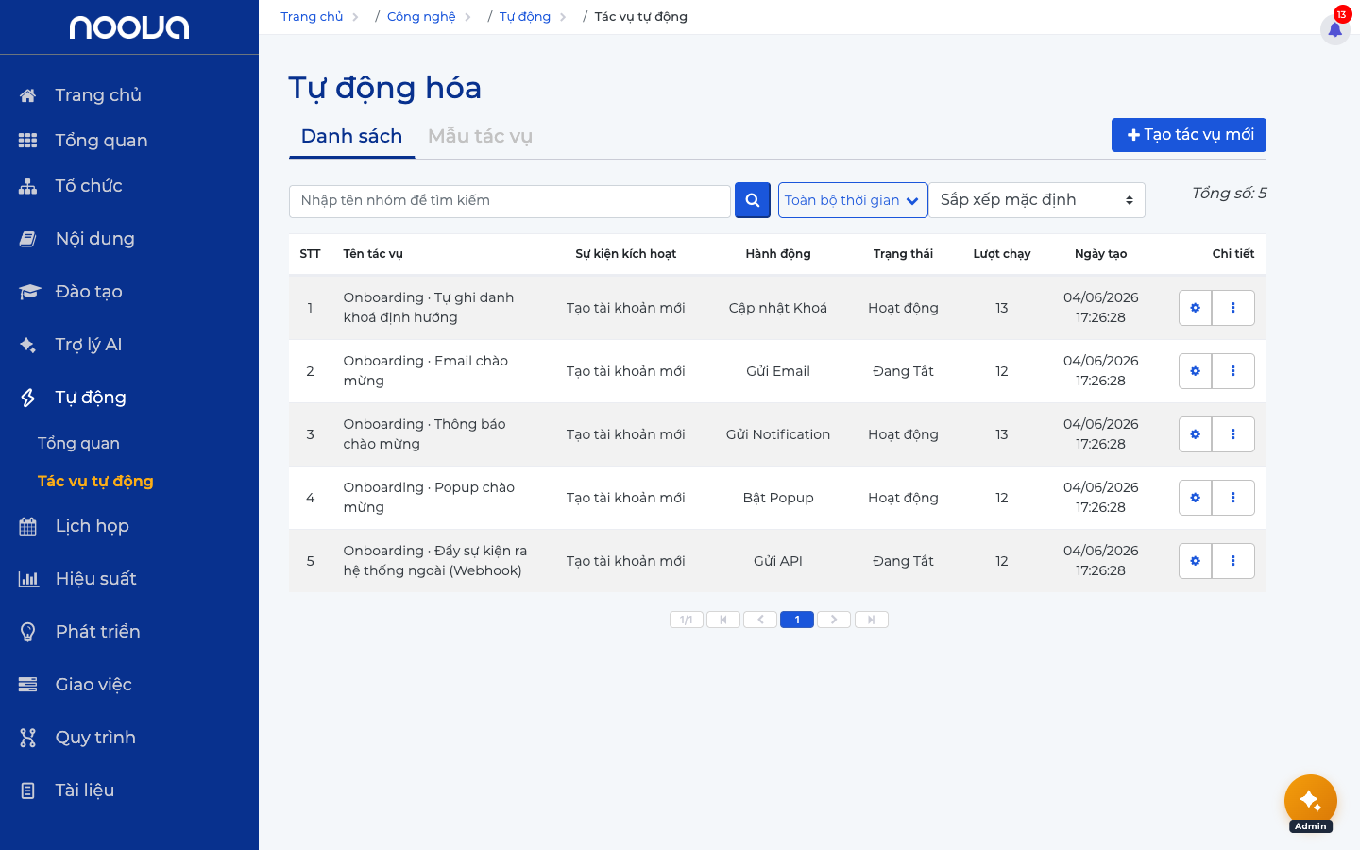The image size is (1360, 850).
Task: Click the home icon beside Trang chủ
Action: 28,95
